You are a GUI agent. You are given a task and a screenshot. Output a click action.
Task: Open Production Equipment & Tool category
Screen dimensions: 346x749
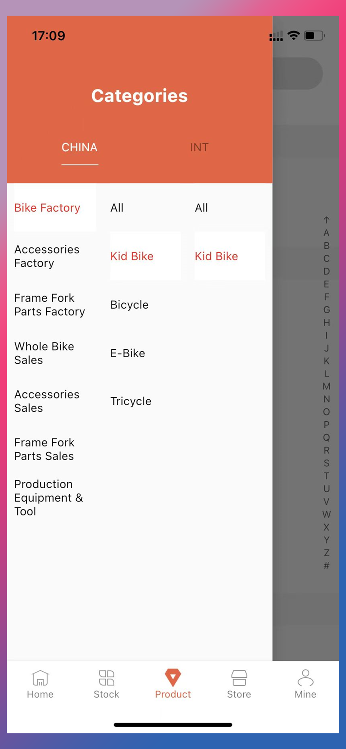48,498
